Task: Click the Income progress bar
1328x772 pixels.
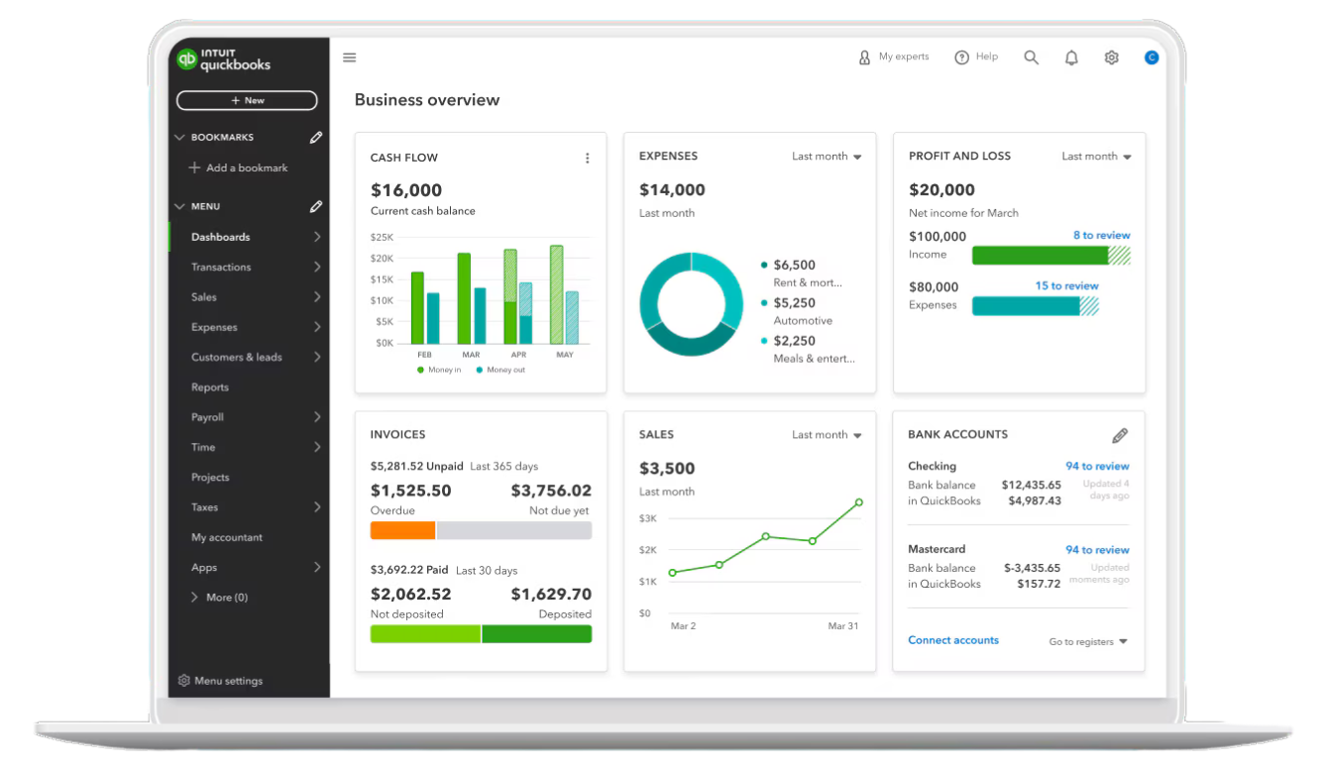Action: 1051,256
